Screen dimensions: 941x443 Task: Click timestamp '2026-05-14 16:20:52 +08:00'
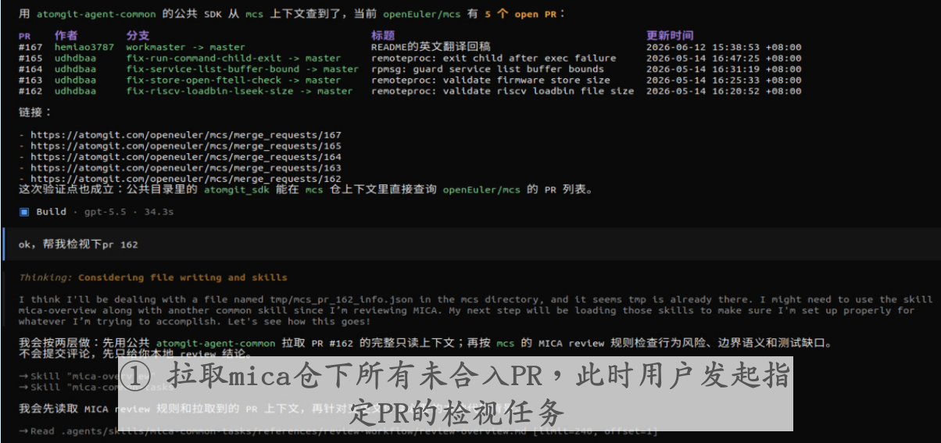click(x=724, y=91)
